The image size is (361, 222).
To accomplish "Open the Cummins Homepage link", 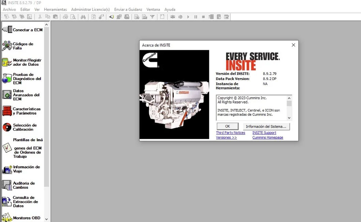I will click(268, 138).
